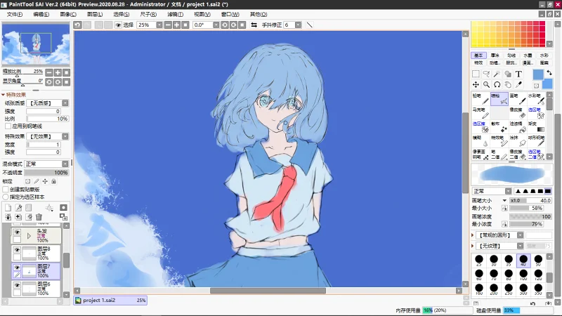
Task: Open the 图层 menu
Action: click(95, 14)
